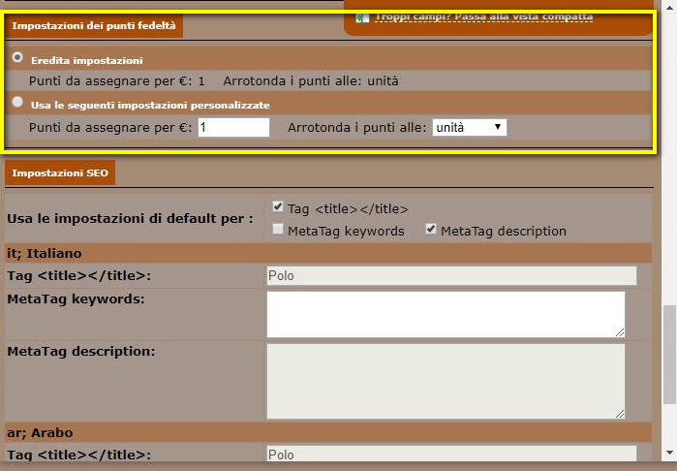Click the resize grip of MetaTag description textarea
The width and height of the screenshot is (677, 471).
620,414
